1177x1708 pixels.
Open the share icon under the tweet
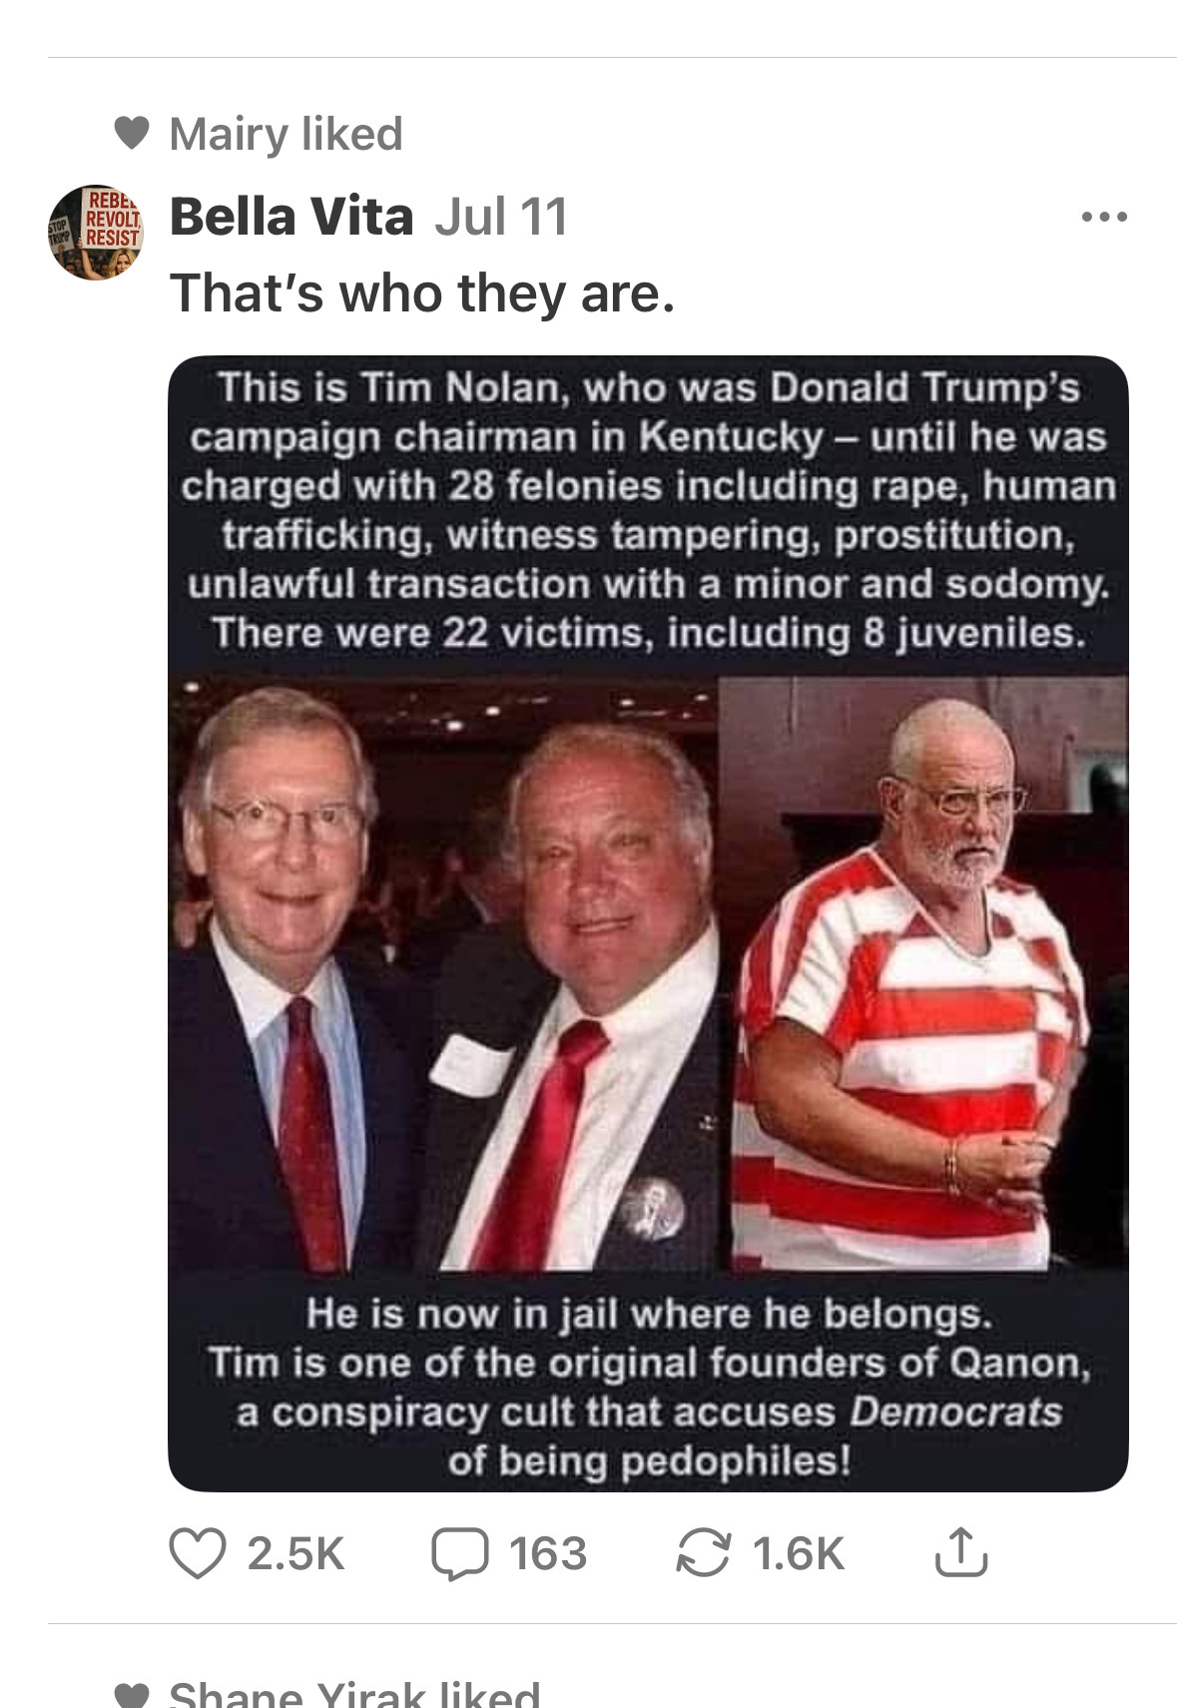pos(960,1551)
